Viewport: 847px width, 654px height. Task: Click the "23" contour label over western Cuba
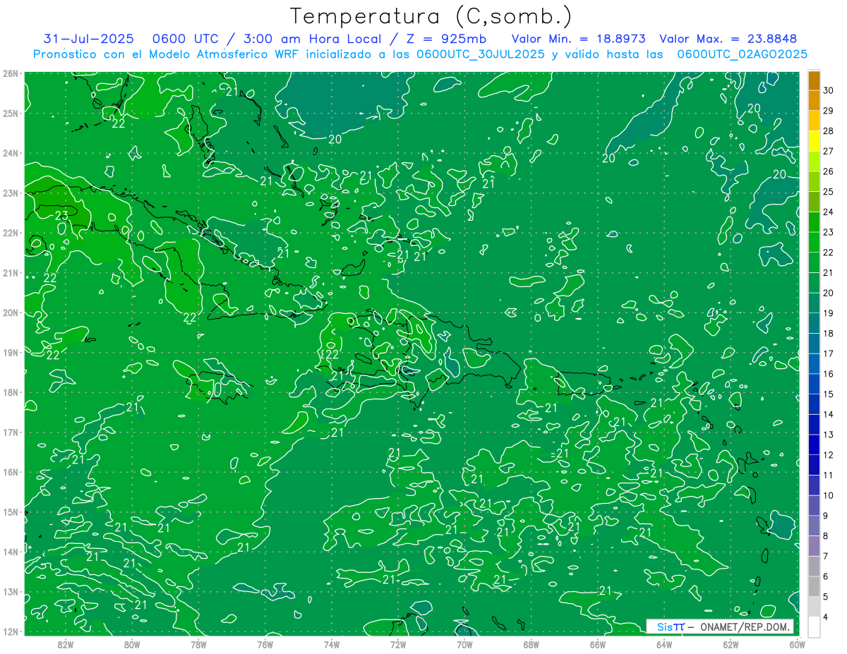click(61, 216)
